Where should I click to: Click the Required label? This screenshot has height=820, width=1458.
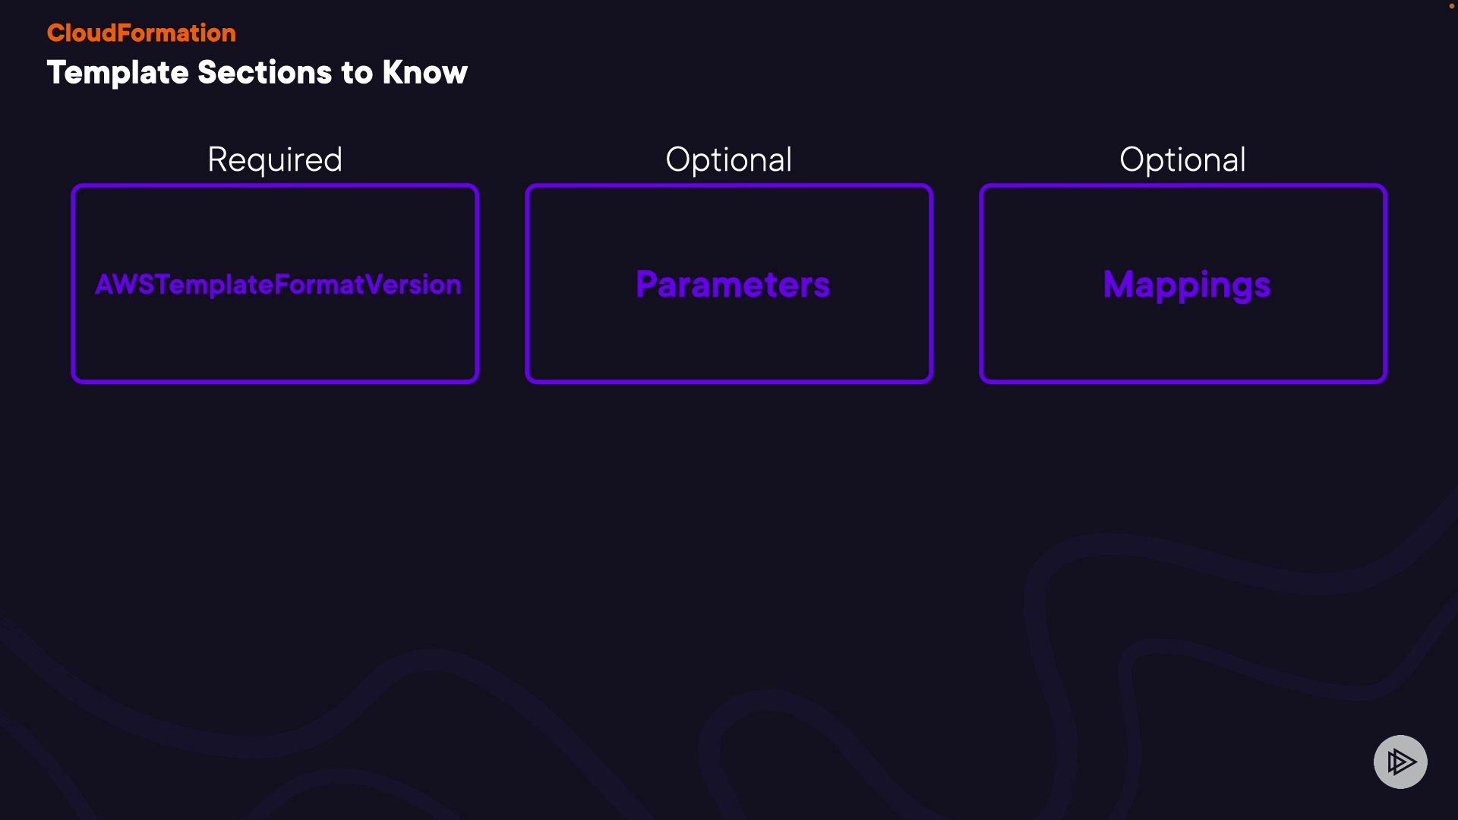275,159
